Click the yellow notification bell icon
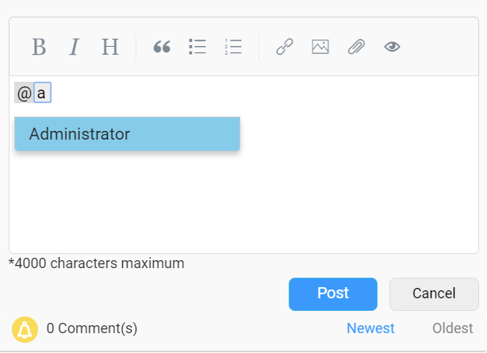Image resolution: width=487 pixels, height=353 pixels. coord(25,328)
